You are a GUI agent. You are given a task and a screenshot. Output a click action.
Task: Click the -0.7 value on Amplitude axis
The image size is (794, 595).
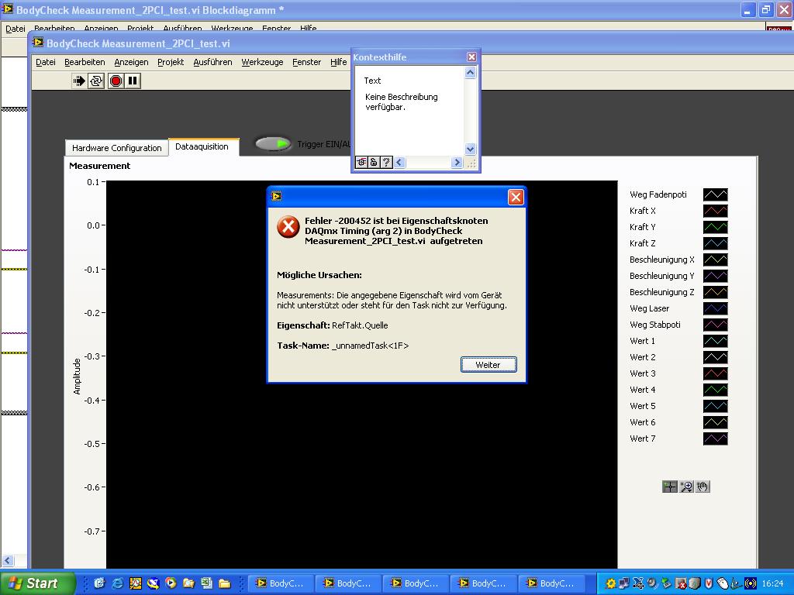pos(91,531)
